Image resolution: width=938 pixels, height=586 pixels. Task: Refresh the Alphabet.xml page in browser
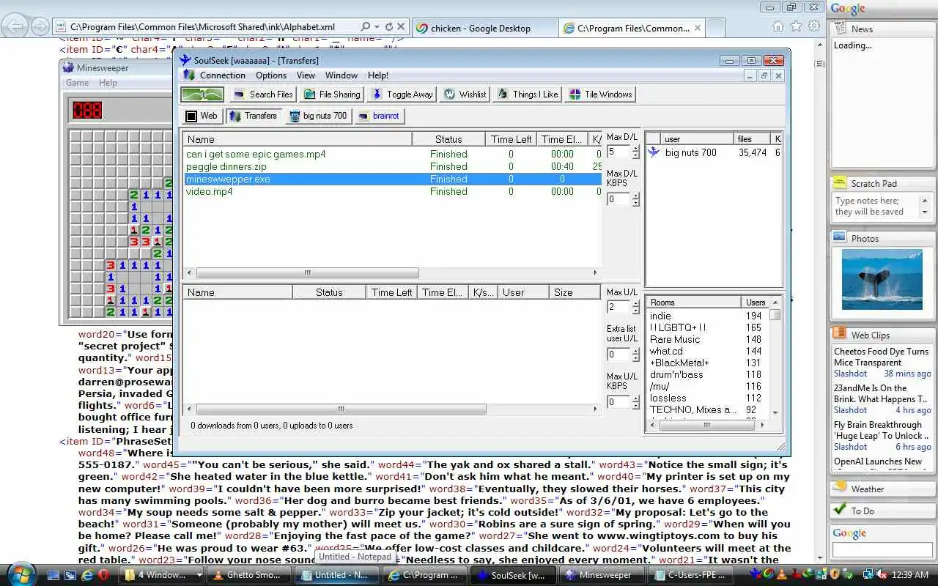point(388,27)
